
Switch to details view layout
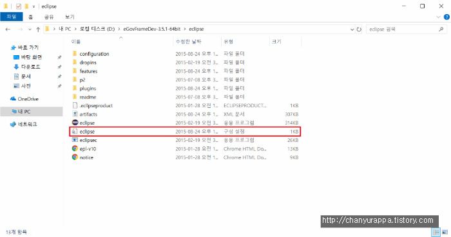(x=436, y=232)
